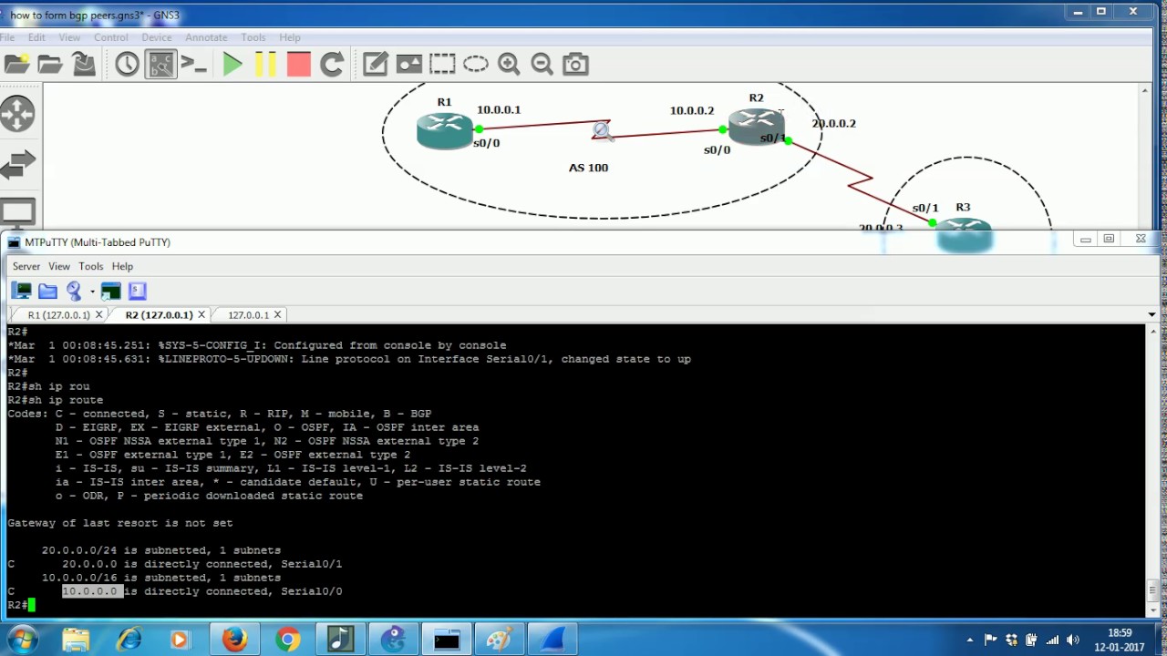The height and width of the screenshot is (656, 1167).
Task: Select router R2 in the topology
Action: 756,126
